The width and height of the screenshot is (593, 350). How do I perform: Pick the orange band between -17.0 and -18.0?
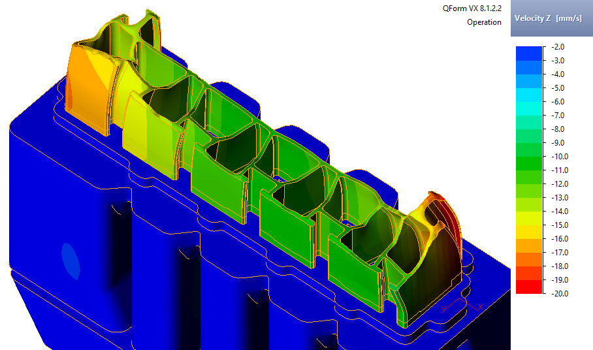(x=529, y=259)
